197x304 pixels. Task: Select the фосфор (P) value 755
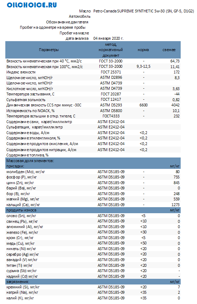177,177
